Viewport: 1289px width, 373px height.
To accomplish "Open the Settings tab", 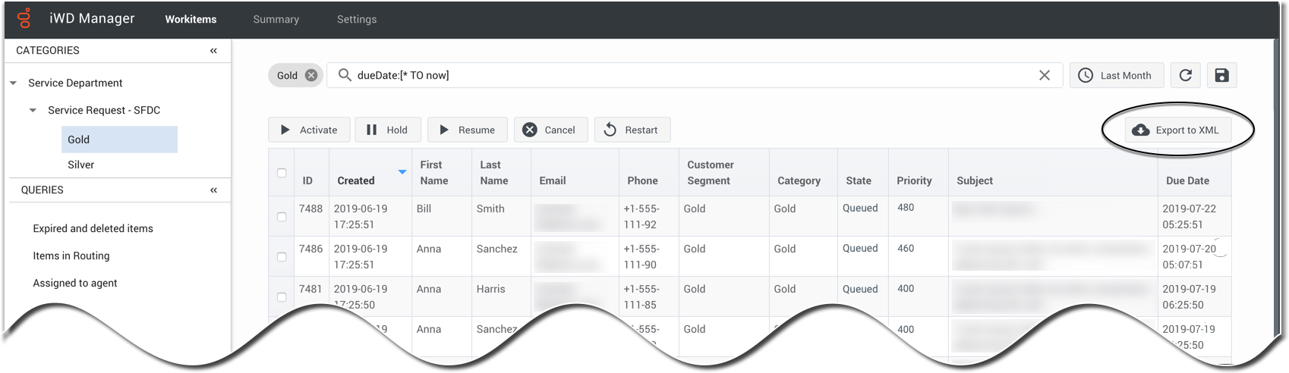I will pos(357,20).
